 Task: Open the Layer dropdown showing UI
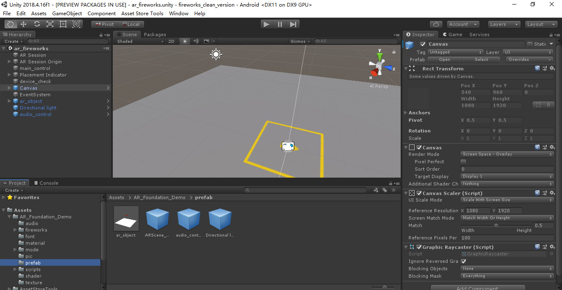pos(528,52)
